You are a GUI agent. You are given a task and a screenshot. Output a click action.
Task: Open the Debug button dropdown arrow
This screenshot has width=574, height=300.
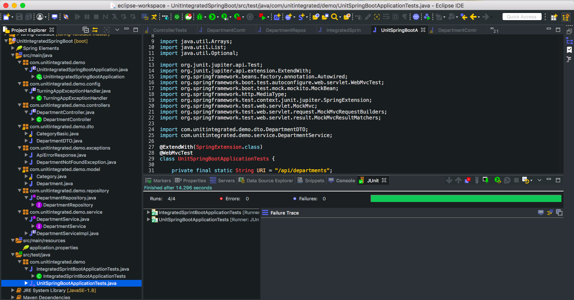[x=206, y=17]
